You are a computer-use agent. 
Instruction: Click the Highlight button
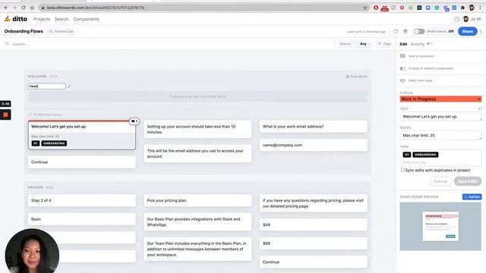tap(472, 197)
